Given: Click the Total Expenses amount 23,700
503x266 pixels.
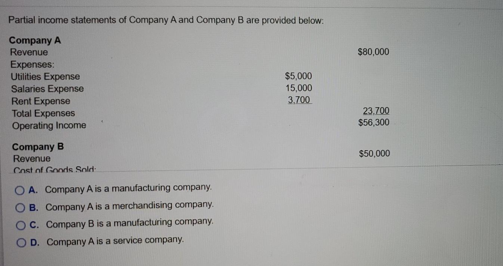Looking at the screenshot, I should (x=376, y=110).
